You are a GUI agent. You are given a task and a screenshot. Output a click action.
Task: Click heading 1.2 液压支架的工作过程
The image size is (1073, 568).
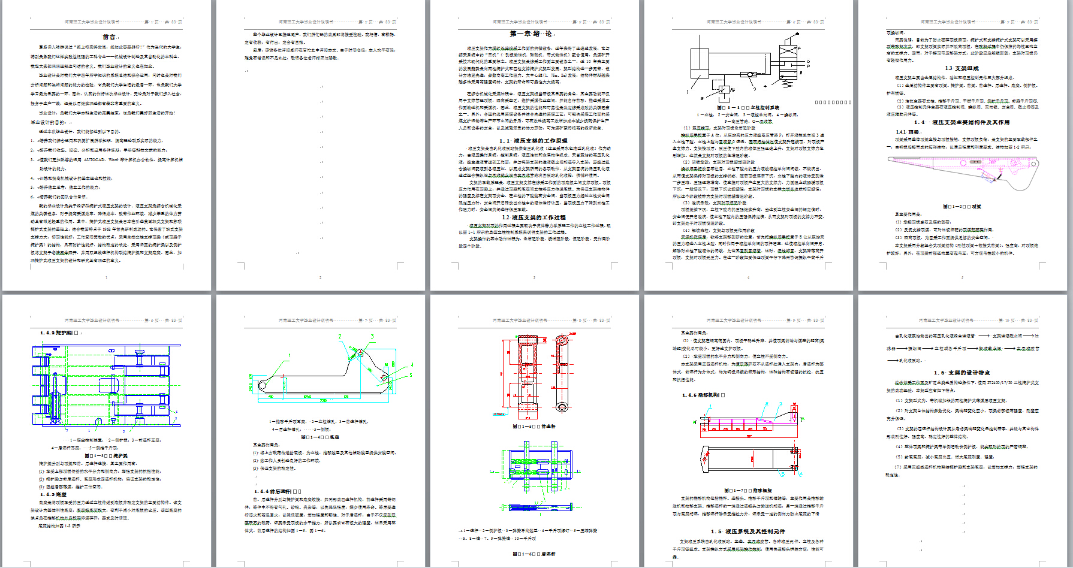tap(534, 217)
